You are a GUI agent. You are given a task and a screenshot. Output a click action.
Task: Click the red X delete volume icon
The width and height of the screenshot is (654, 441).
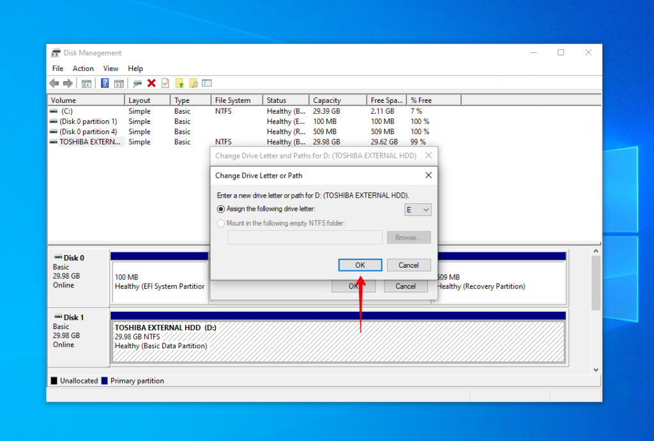click(150, 83)
